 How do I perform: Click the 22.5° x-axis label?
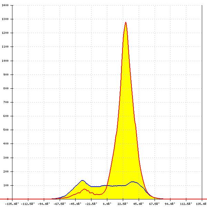123,204
